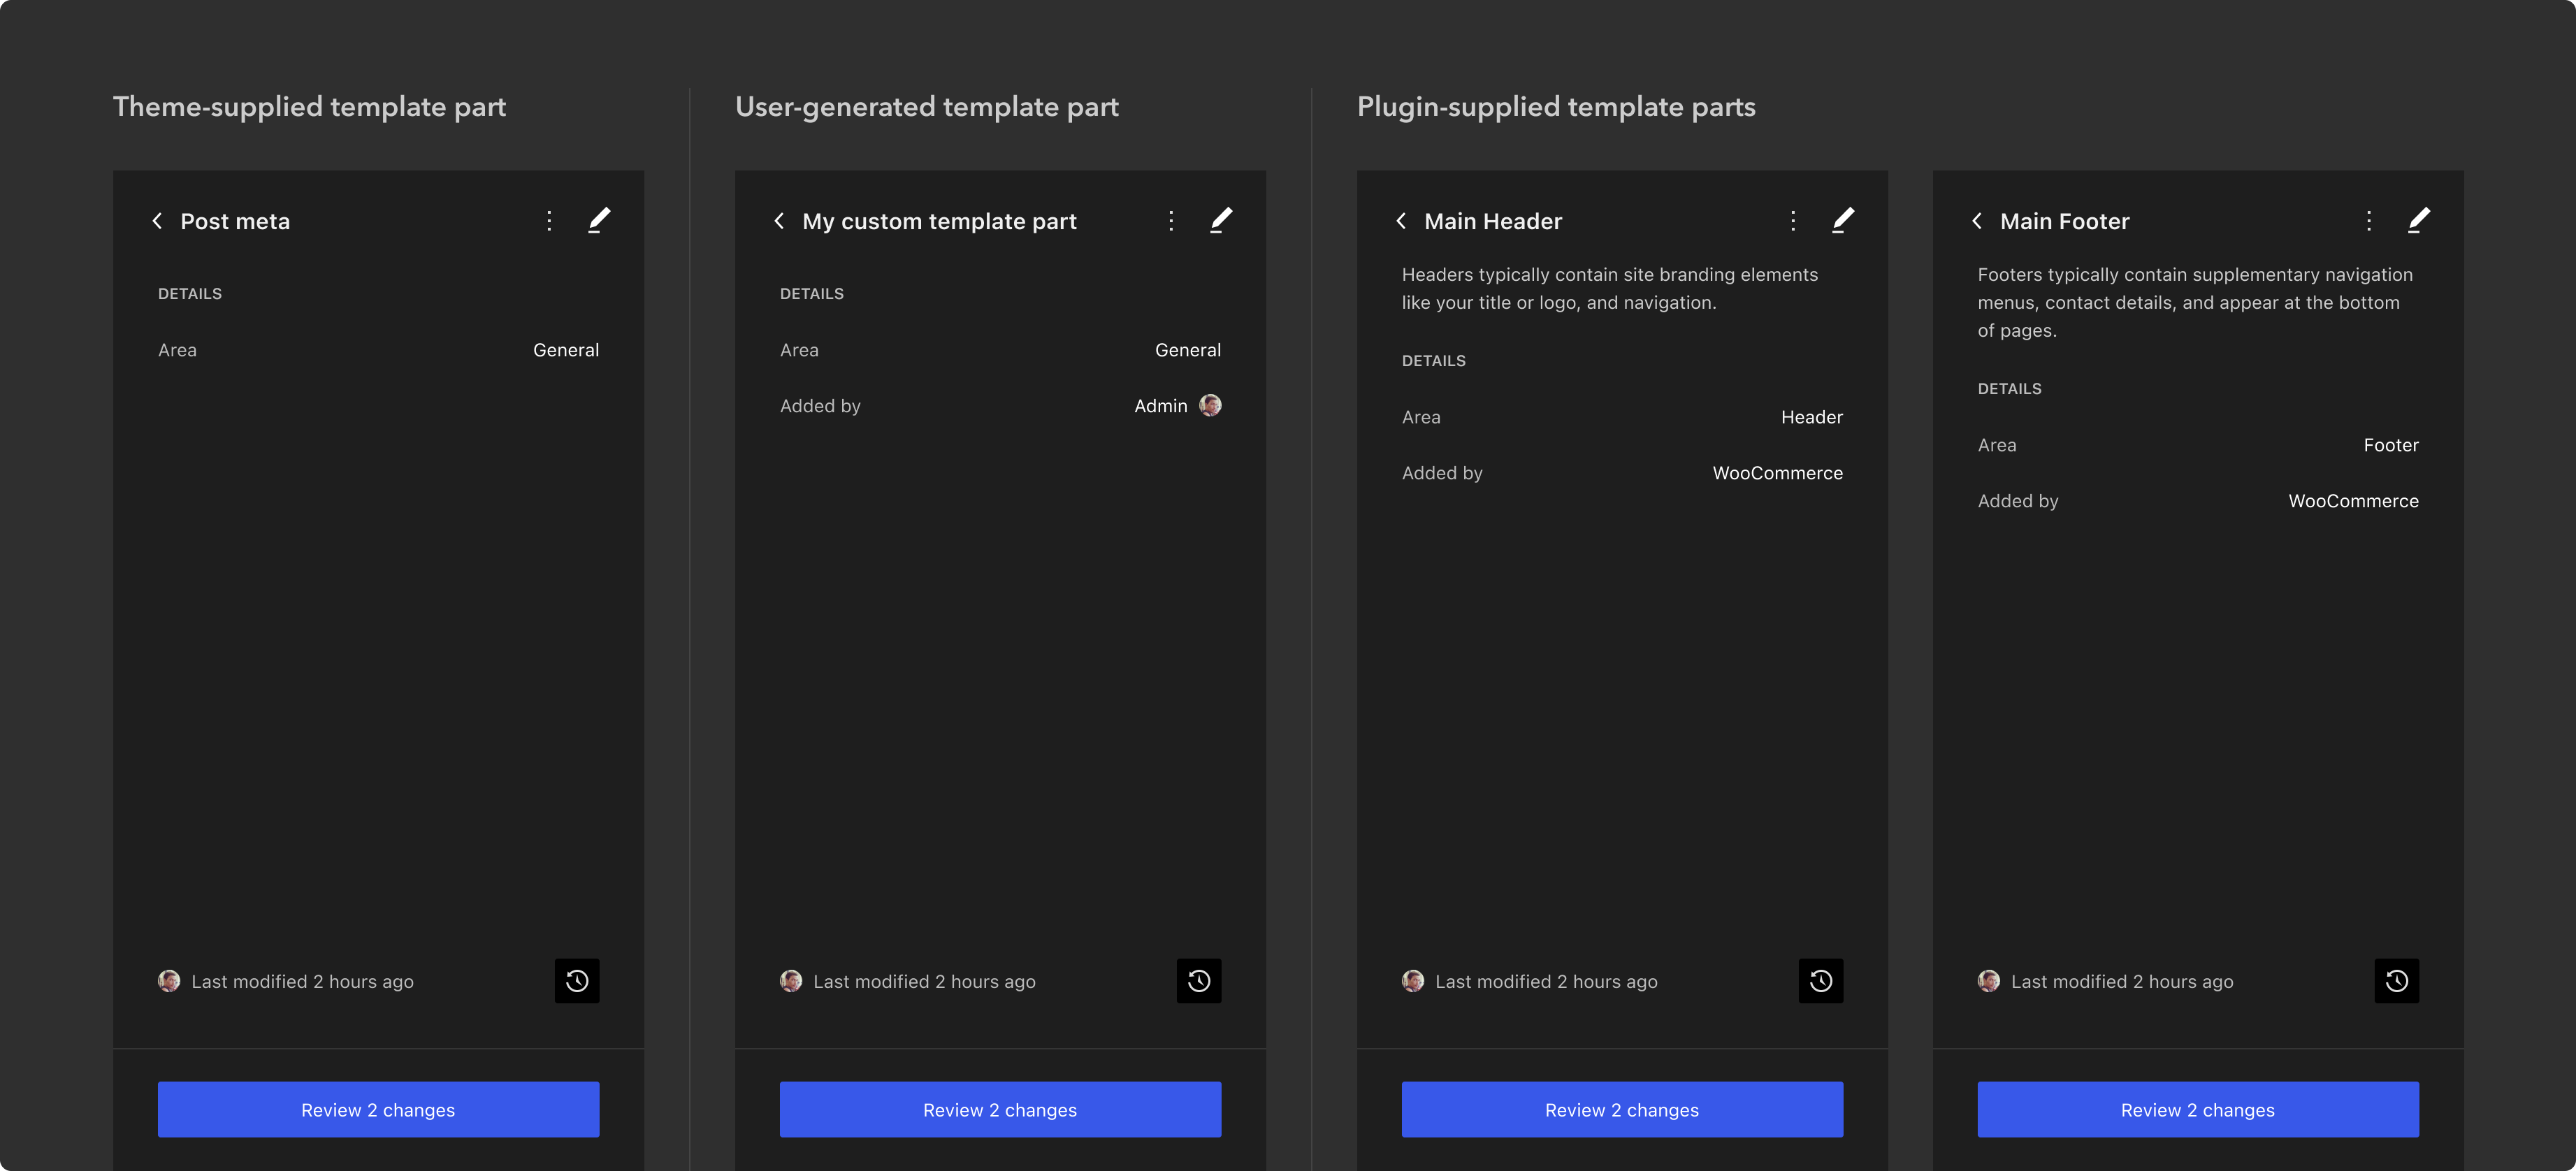The image size is (2576, 1171).
Task: Go back from the Main Footer panel
Action: [x=1977, y=221]
